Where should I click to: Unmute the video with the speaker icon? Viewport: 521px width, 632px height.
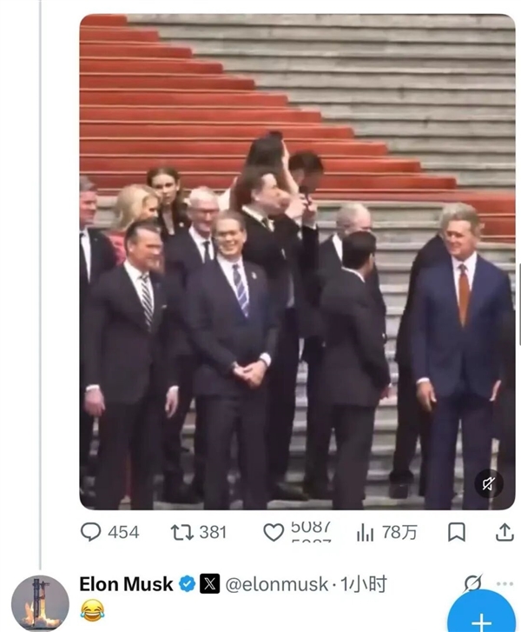click(488, 483)
